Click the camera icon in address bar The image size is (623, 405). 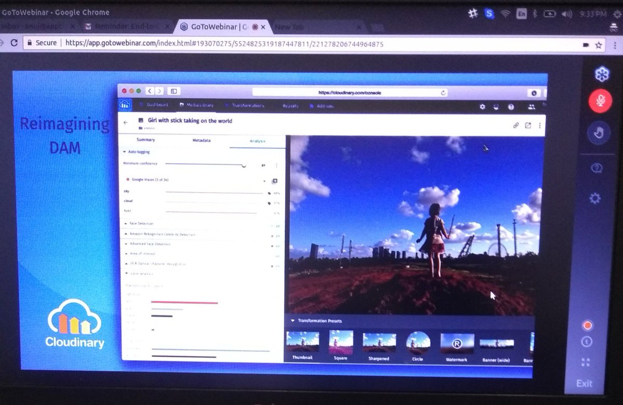click(x=586, y=45)
